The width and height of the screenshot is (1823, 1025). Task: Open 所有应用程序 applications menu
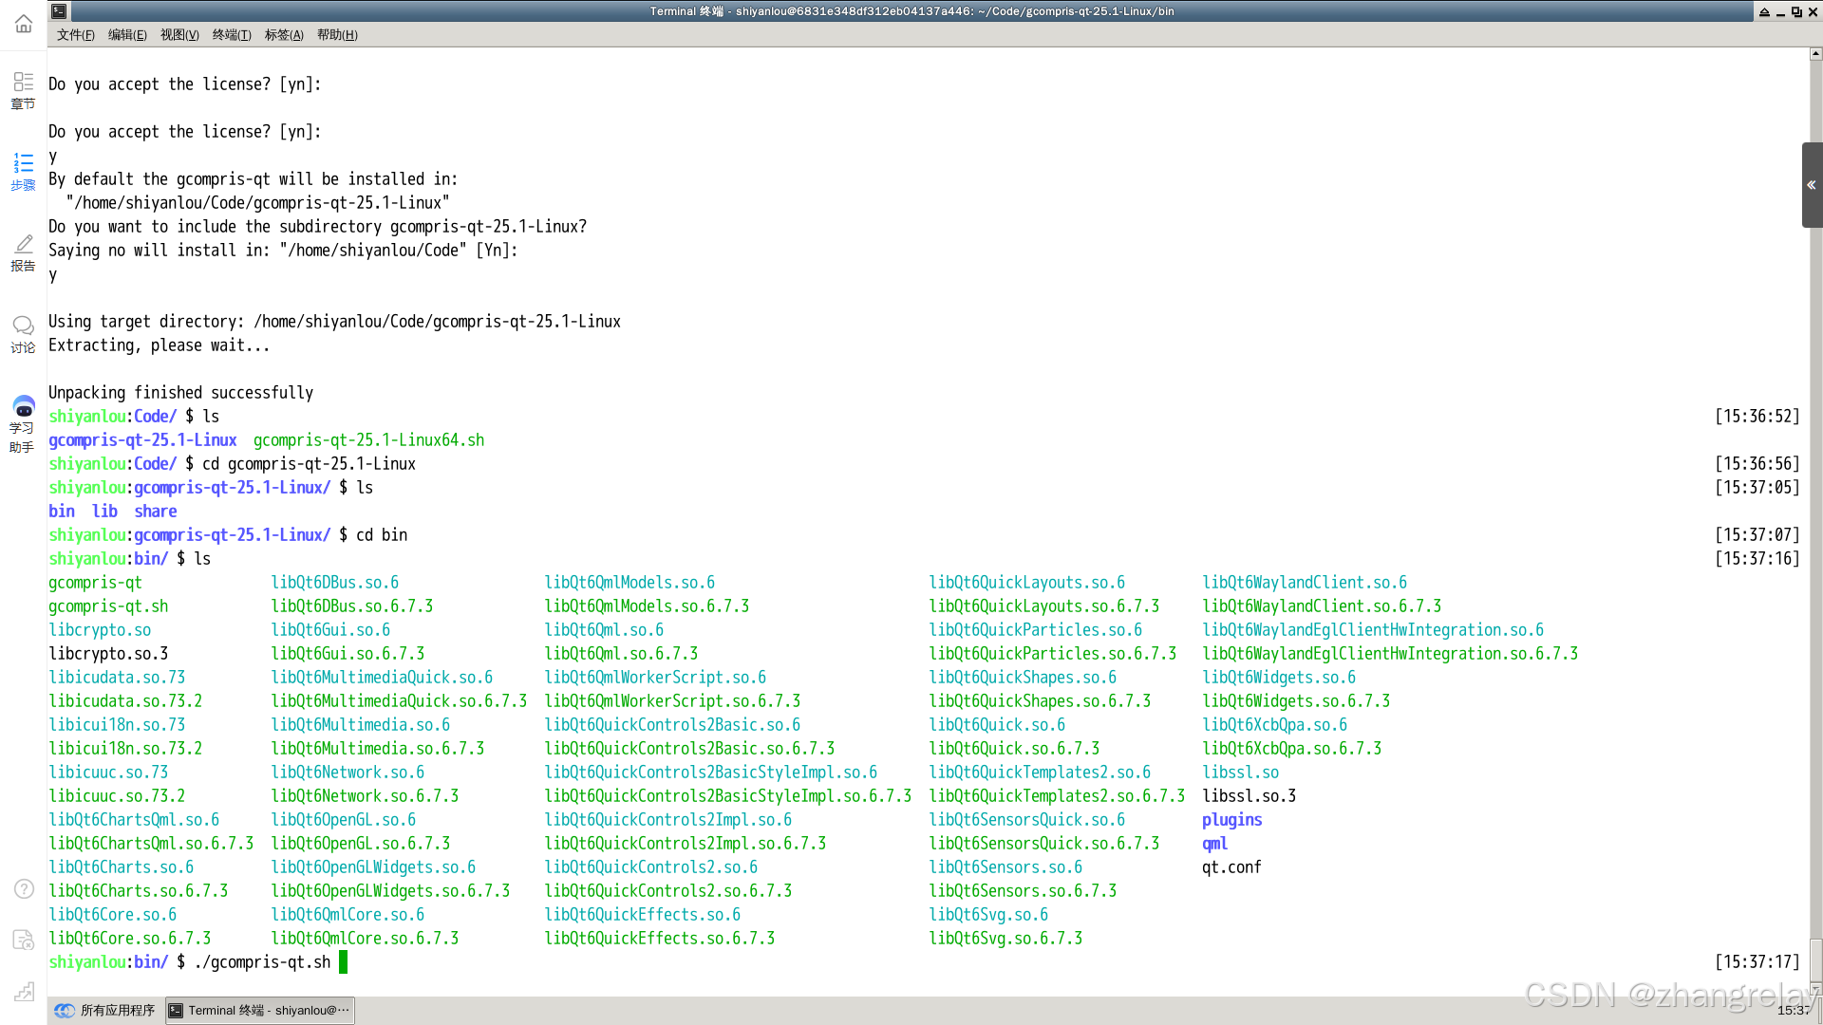pyautogui.click(x=104, y=1010)
